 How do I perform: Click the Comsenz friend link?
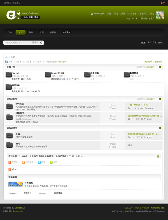click(x=13, y=193)
